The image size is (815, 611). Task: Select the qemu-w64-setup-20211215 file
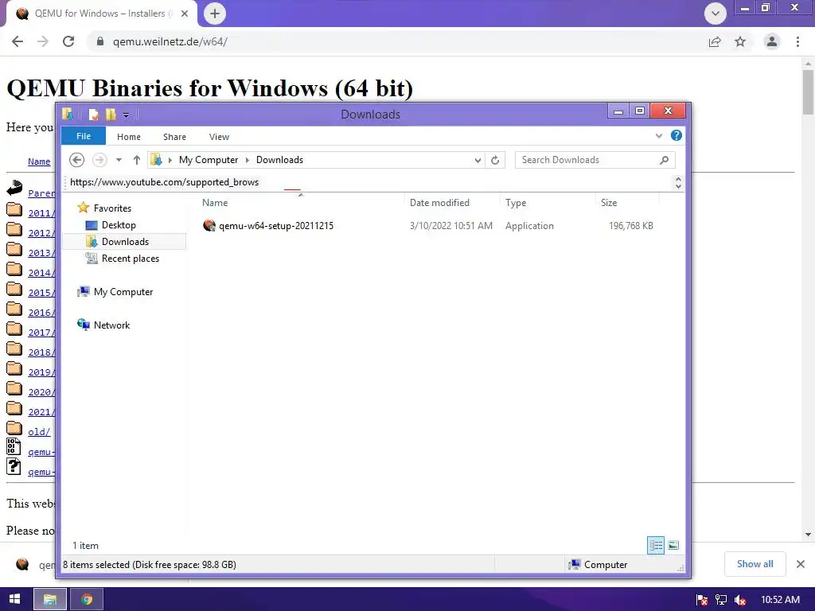[x=276, y=226]
